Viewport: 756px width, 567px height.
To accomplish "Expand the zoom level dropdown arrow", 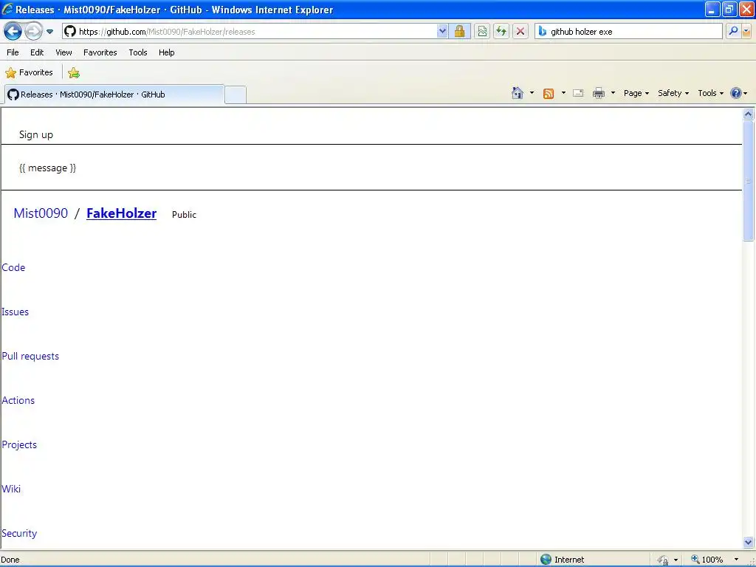I will point(736,560).
